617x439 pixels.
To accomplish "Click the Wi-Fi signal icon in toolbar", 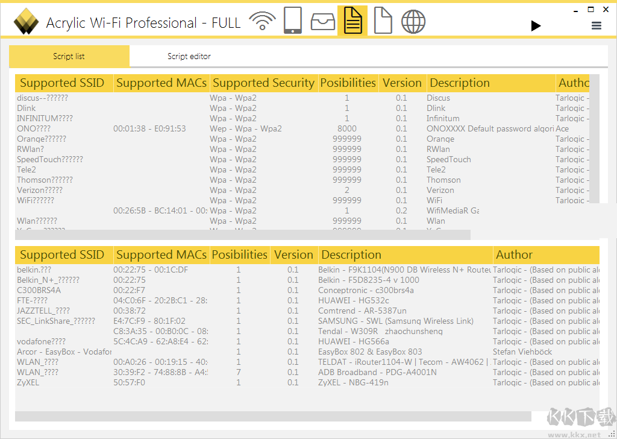I will [262, 21].
